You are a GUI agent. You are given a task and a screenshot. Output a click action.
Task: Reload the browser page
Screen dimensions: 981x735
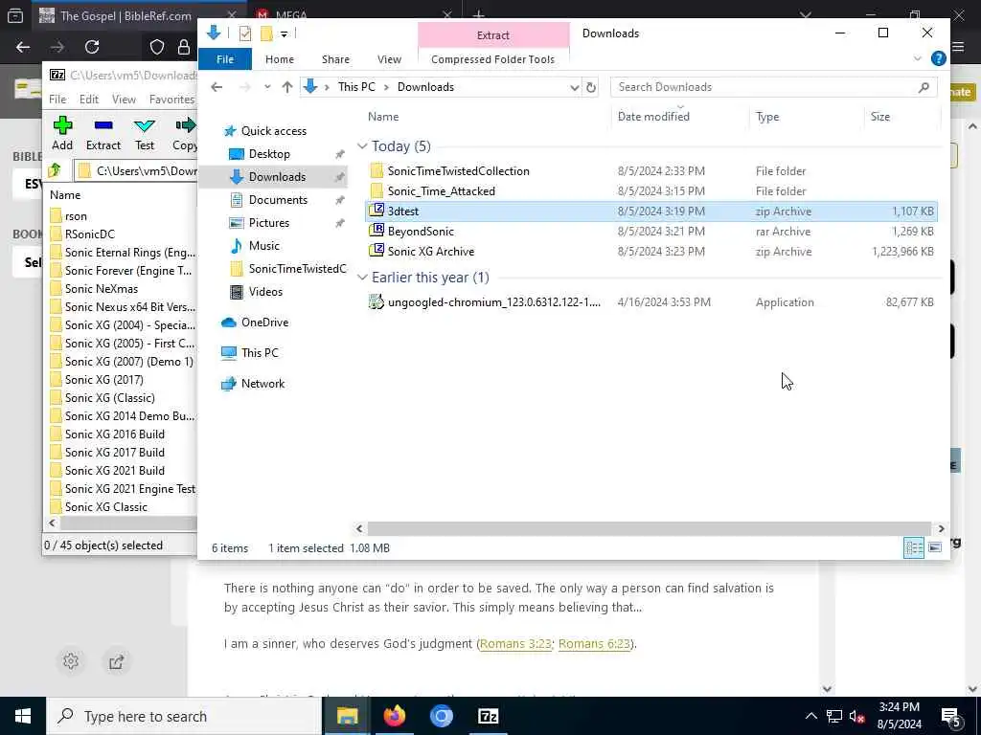tap(92, 47)
